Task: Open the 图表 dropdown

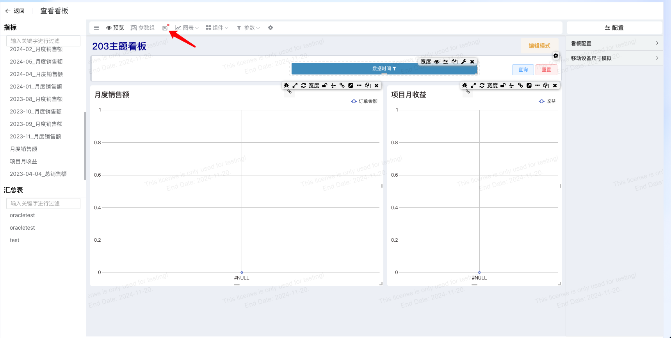Action: click(x=187, y=28)
